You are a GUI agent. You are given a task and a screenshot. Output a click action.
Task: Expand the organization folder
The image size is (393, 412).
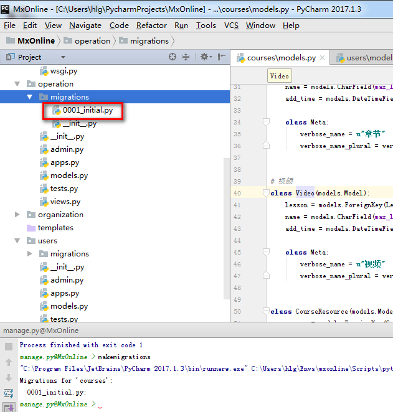[x=17, y=215]
